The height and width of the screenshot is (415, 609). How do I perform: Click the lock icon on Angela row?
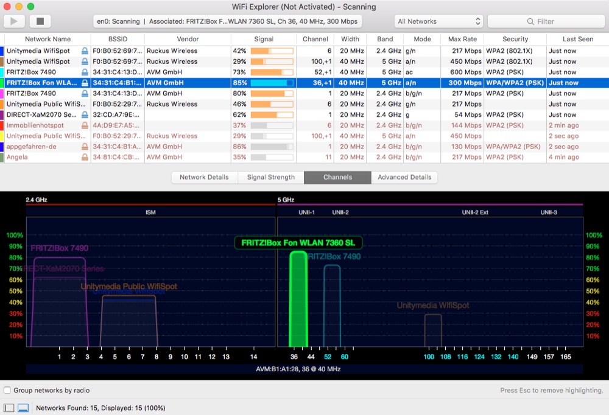click(85, 157)
